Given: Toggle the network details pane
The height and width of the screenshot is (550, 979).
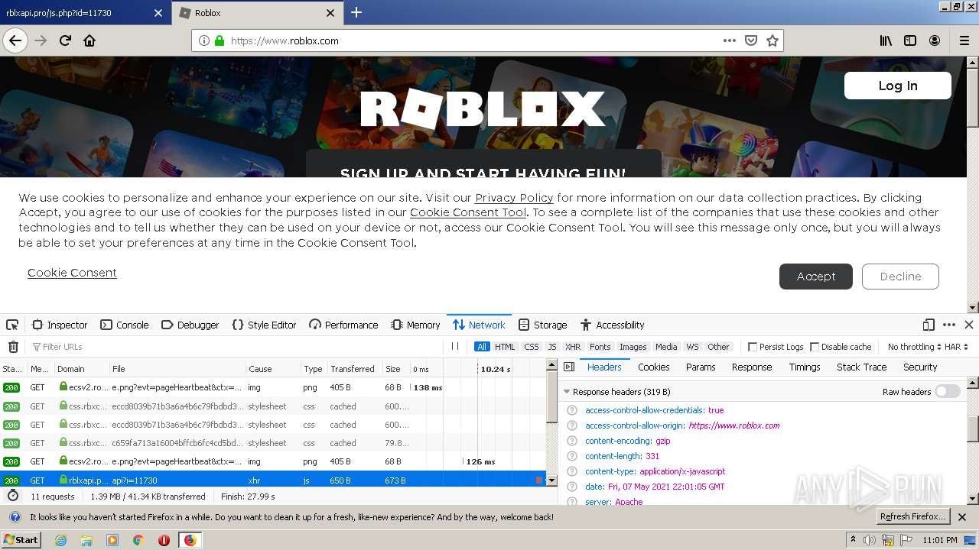Looking at the screenshot, I should [x=569, y=367].
